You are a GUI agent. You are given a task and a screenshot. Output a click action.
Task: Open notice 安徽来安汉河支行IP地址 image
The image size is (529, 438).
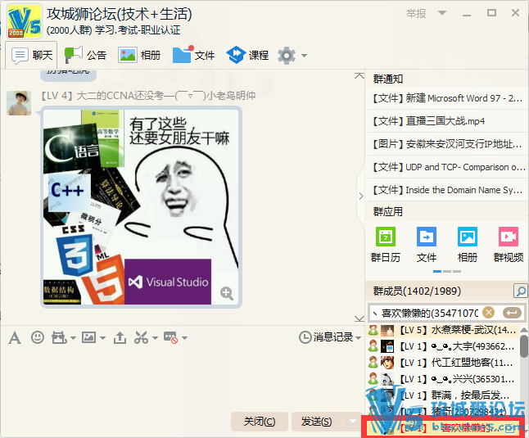point(447,144)
